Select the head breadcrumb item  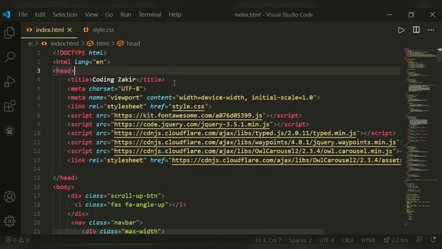133,44
